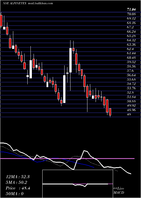The width and height of the screenshot is (141, 198).
Task: Select the 48.96 price axis label
Action: coord(131,110)
